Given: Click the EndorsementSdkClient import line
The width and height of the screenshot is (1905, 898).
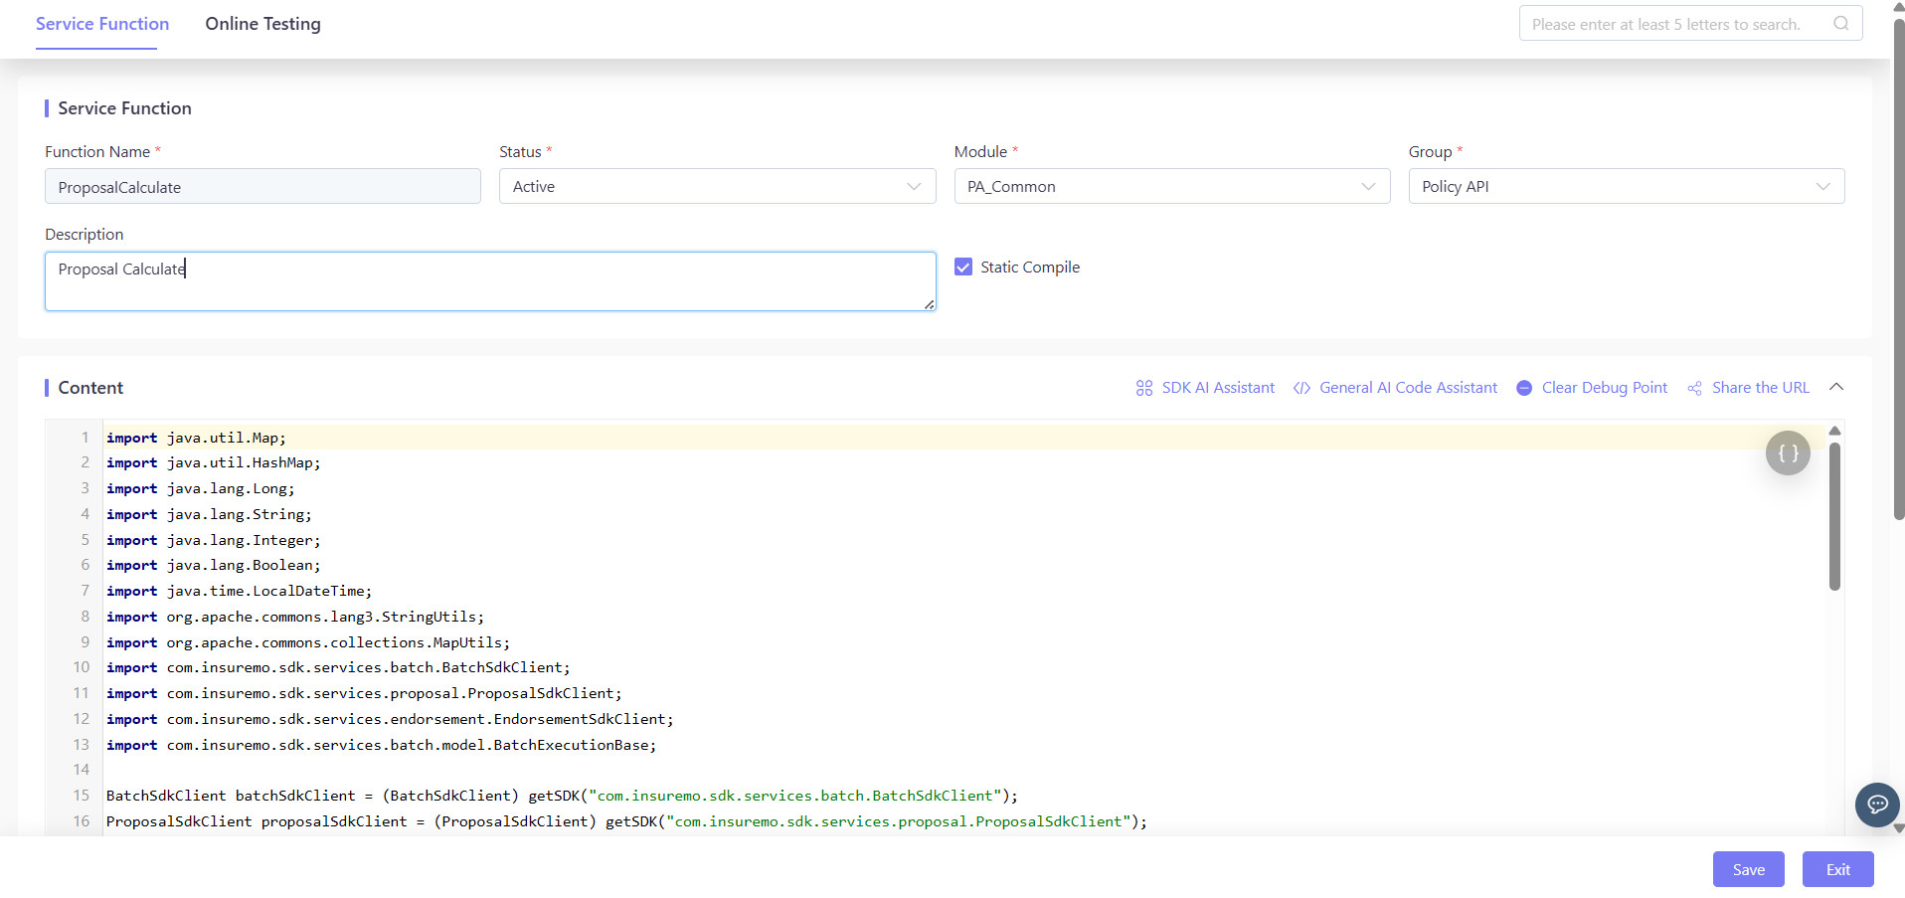Looking at the screenshot, I should tap(390, 719).
